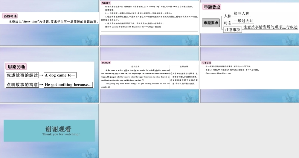
Task: Click the 审题要点 title banner
Action: point(212,7)
